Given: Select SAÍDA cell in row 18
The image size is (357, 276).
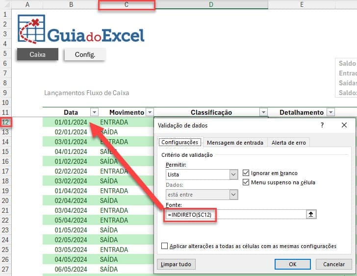Looking at the screenshot, I should 127,181.
